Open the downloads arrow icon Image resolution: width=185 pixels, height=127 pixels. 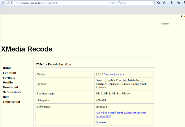(172, 3)
